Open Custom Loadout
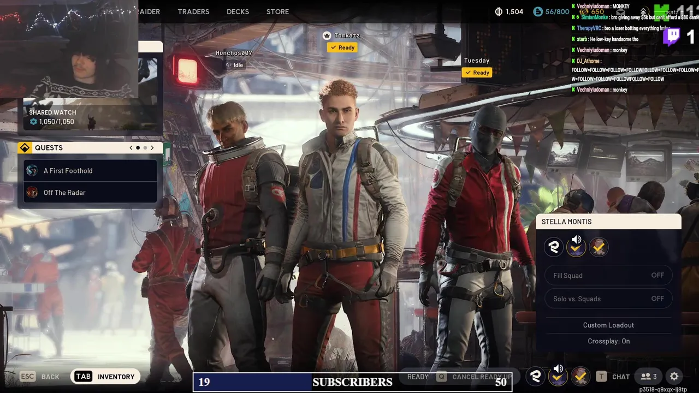 608,325
